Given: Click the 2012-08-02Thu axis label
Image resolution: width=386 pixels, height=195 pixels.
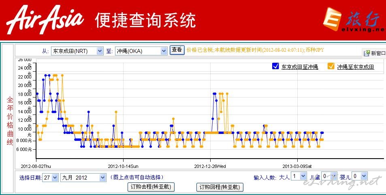Looking at the screenshot, I should click(36, 166).
